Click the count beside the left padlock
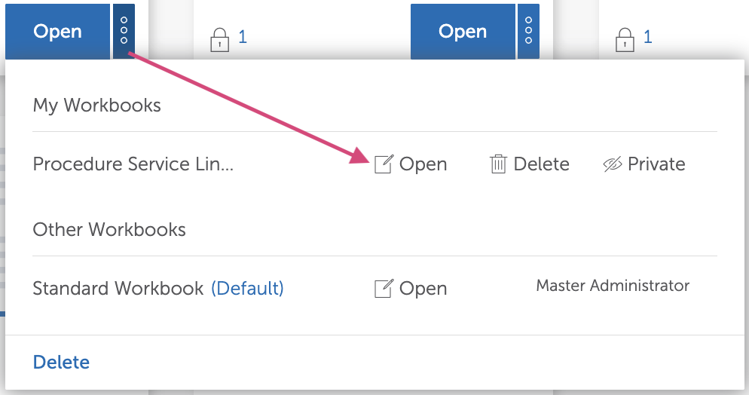The image size is (749, 395). 243,36
